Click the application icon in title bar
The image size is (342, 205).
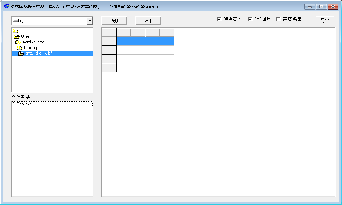tap(6, 6)
